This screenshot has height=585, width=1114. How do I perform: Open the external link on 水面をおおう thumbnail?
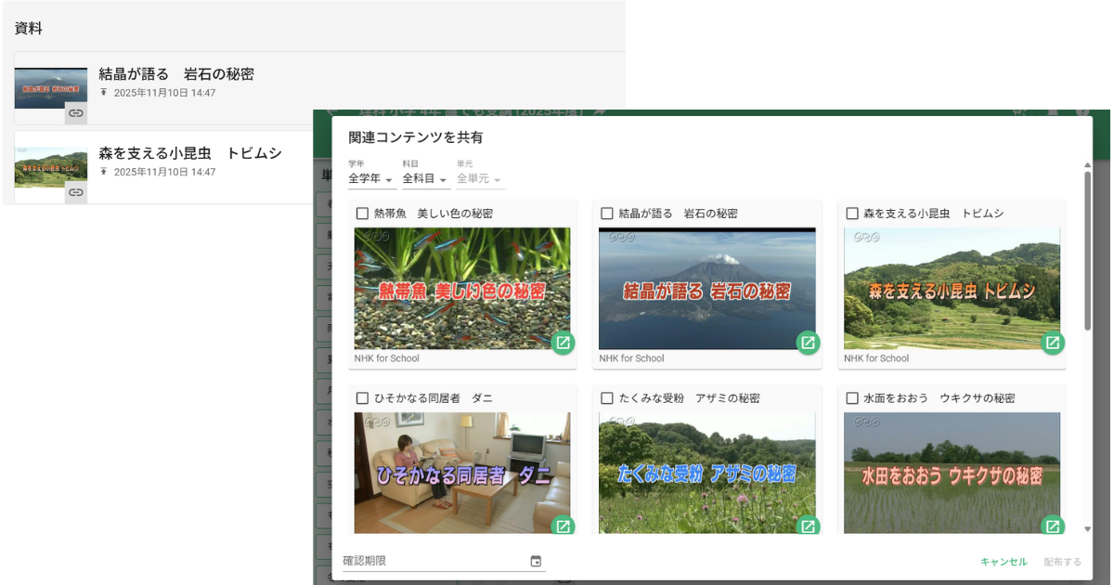[1052, 526]
